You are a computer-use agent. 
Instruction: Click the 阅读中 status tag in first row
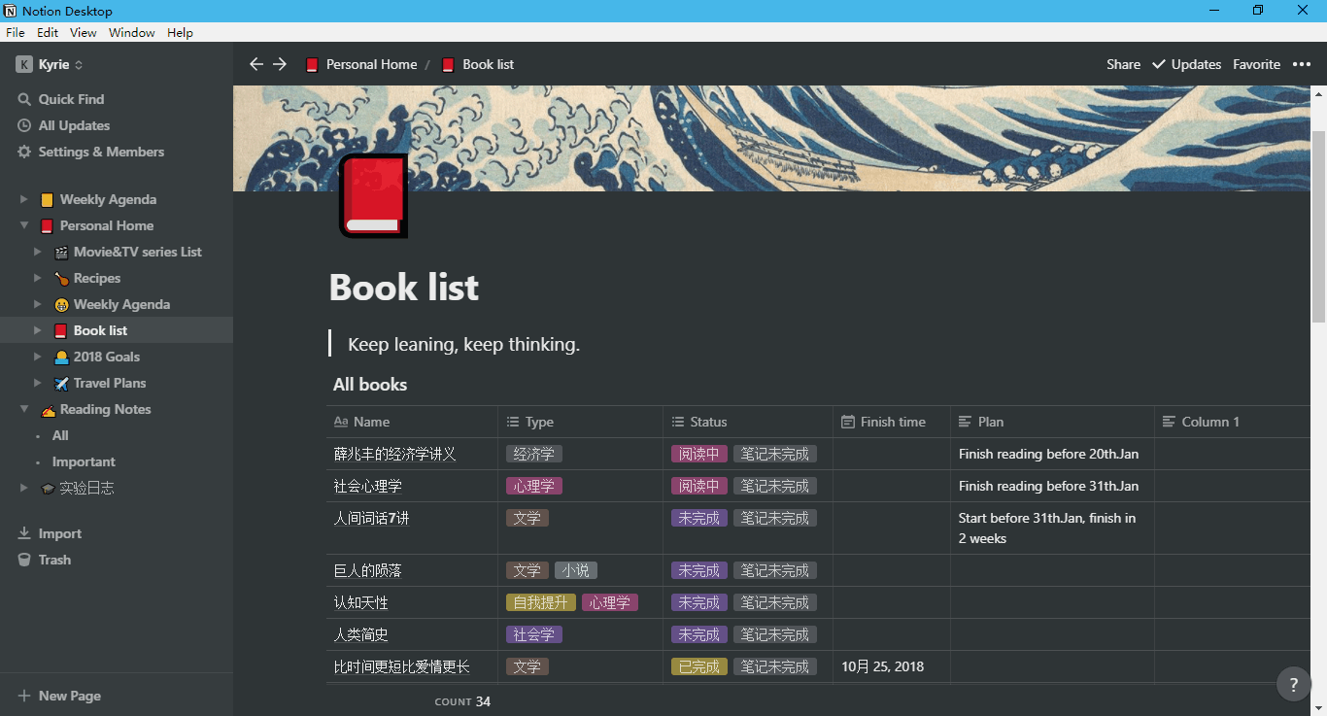(x=698, y=454)
